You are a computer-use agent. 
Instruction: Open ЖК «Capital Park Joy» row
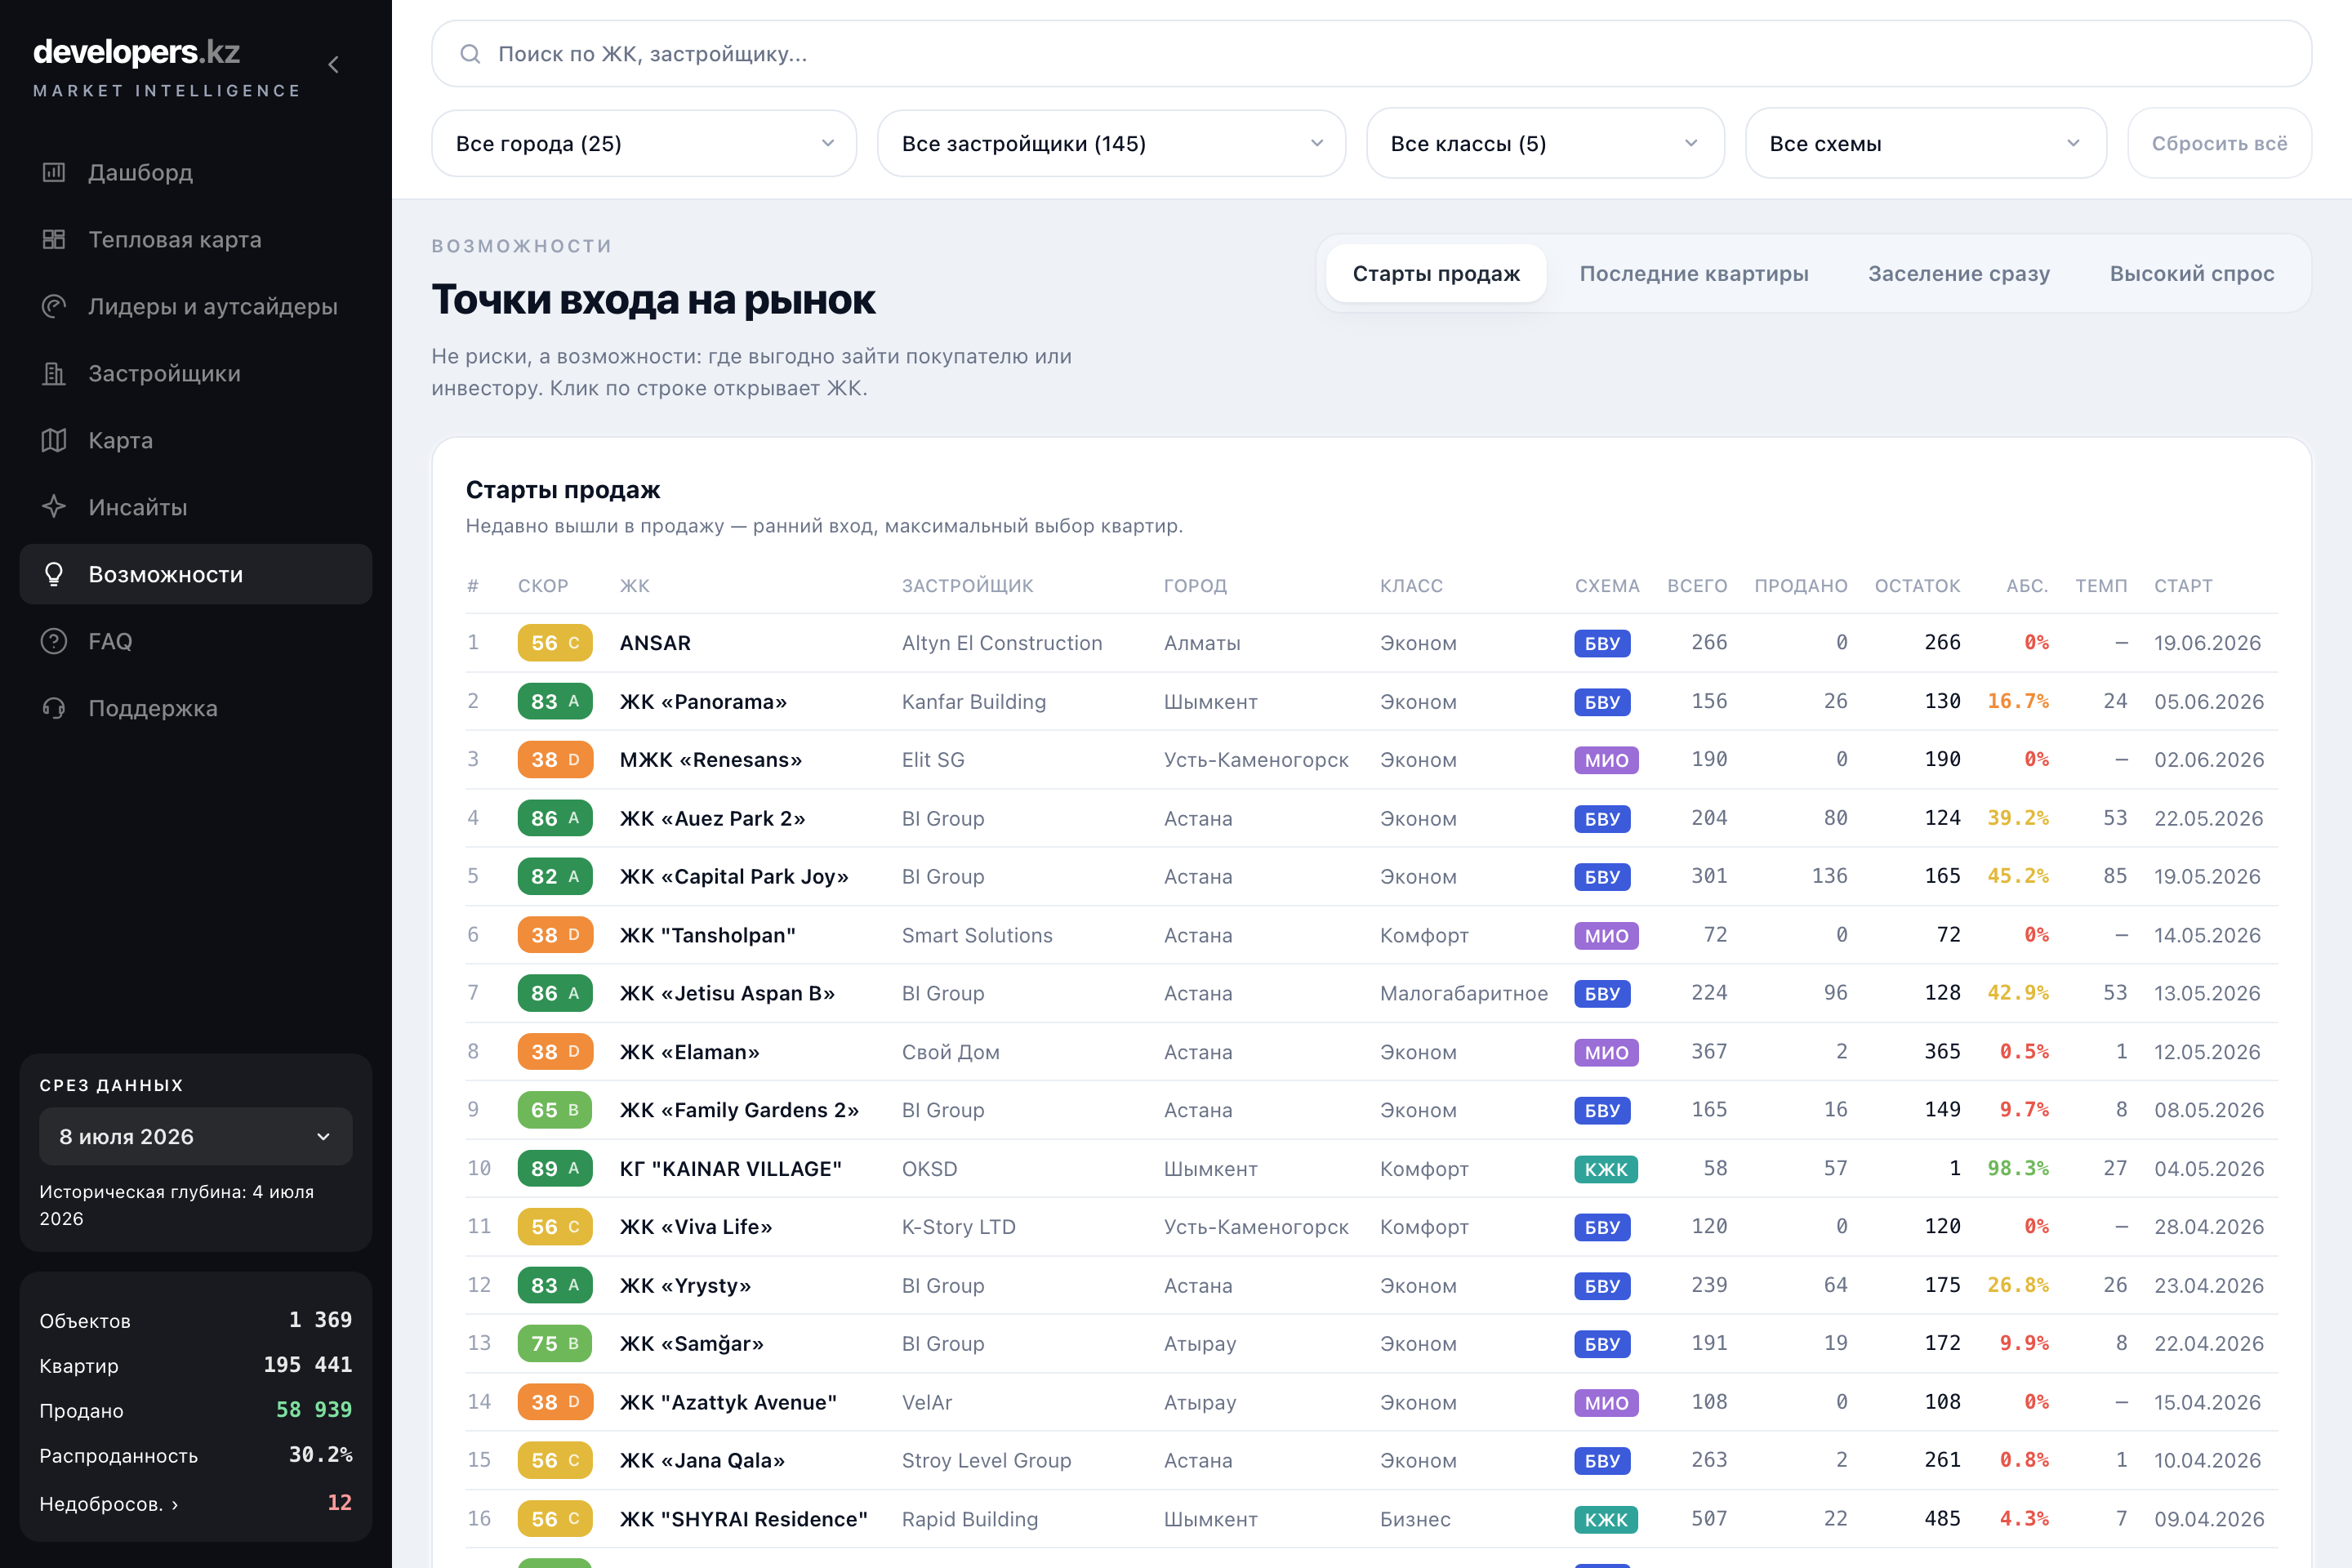click(x=1372, y=876)
